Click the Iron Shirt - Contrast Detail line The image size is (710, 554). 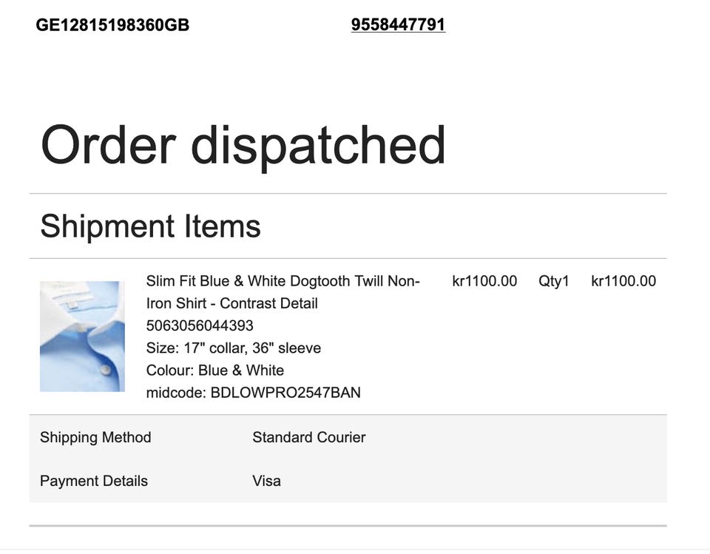pyautogui.click(x=231, y=303)
